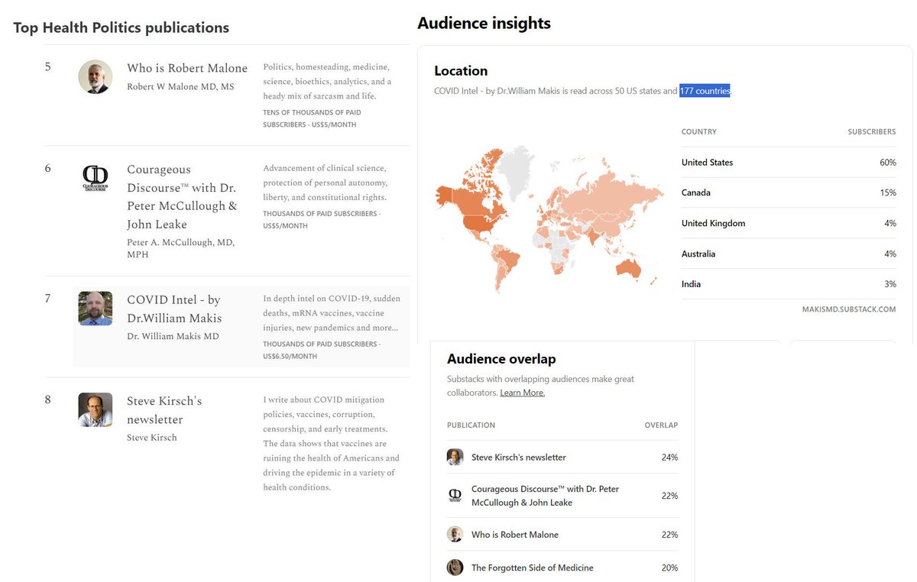Select the Australia country row
917x582 pixels.
[x=789, y=254]
